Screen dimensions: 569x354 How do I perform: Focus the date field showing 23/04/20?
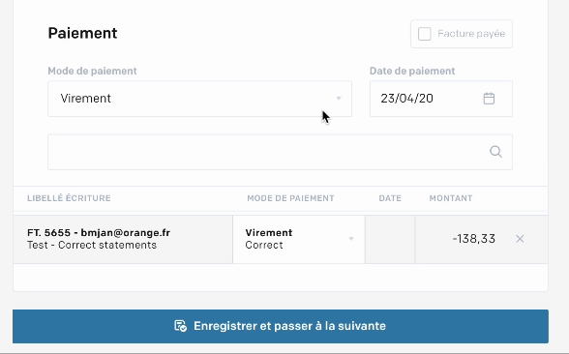(441, 99)
